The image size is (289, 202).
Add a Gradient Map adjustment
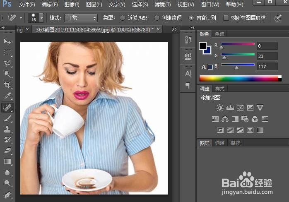260,130
